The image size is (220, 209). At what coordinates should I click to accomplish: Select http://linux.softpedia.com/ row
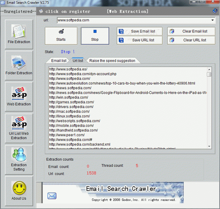(x=128, y=116)
